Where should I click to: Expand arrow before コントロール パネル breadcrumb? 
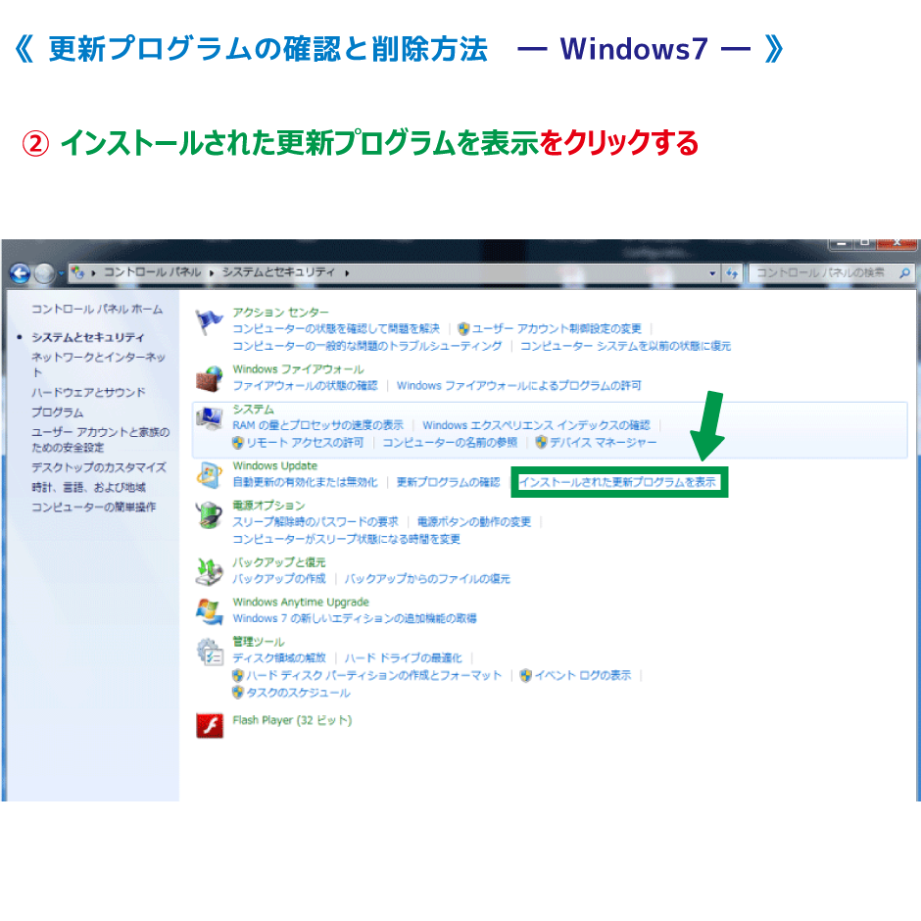point(93,273)
